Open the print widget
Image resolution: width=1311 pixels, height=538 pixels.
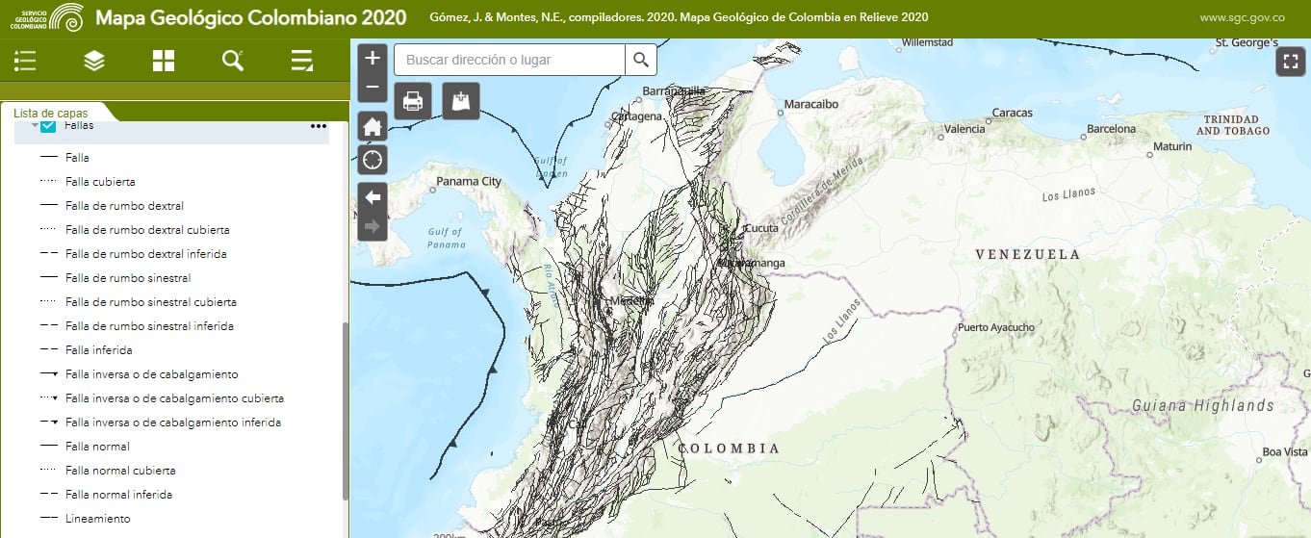pyautogui.click(x=413, y=100)
